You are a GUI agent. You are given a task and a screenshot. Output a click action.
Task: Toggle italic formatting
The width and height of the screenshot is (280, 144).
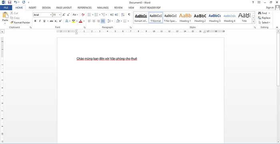point(40,21)
